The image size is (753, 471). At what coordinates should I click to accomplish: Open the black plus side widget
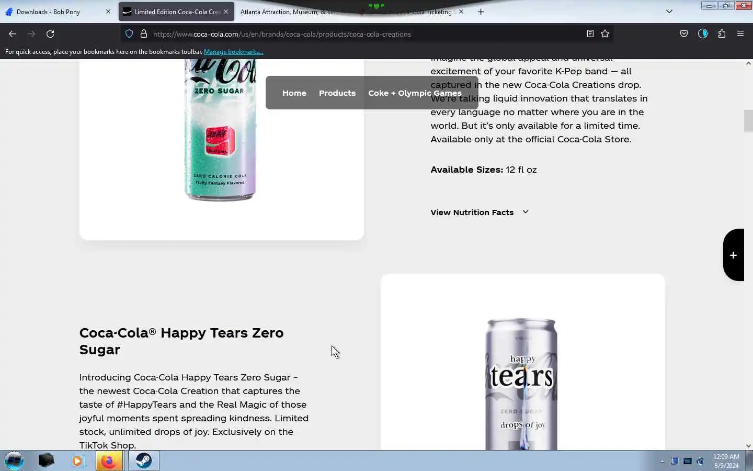734,255
